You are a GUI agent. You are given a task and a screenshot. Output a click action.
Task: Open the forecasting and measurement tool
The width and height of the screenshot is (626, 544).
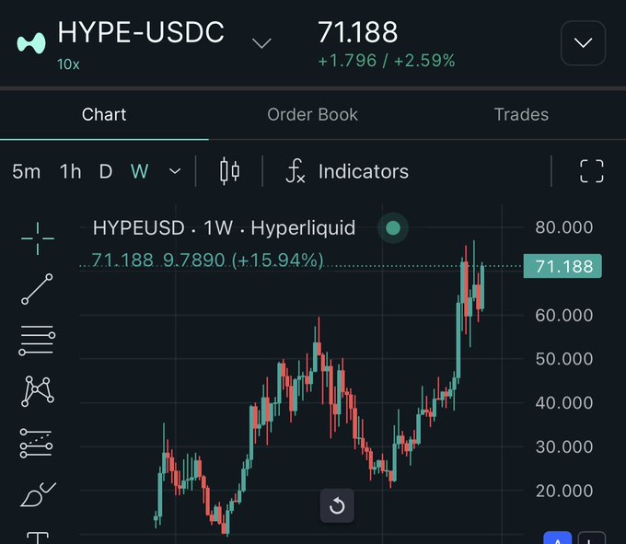(x=36, y=444)
